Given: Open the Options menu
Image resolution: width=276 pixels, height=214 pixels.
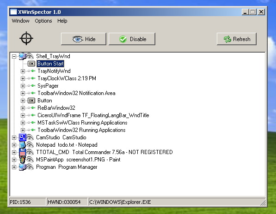Looking at the screenshot, I should click(43, 21).
